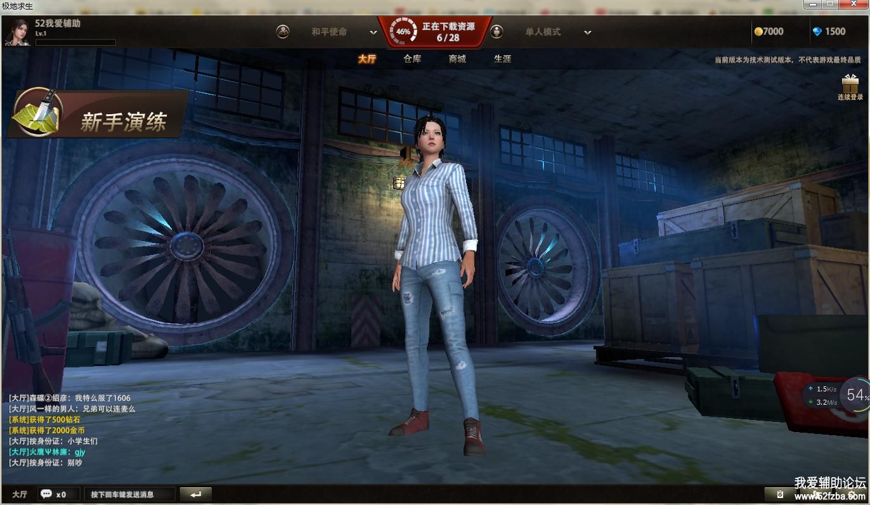Click the version notice text 当前版本为技术测试版本
This screenshot has width=870, height=505.
tap(753, 60)
